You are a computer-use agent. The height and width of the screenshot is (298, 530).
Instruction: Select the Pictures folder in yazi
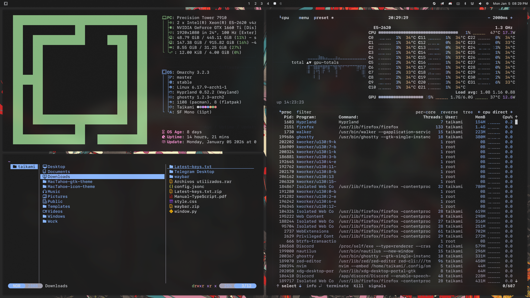coord(102,196)
